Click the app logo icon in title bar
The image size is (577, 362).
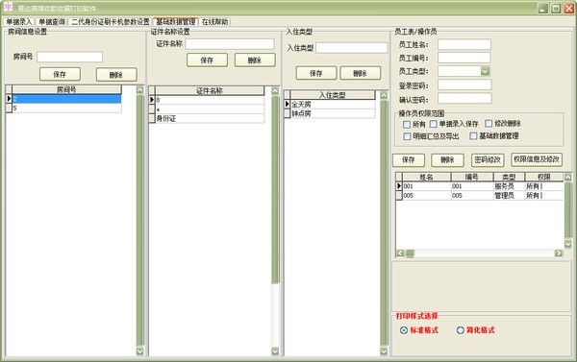pos(8,7)
